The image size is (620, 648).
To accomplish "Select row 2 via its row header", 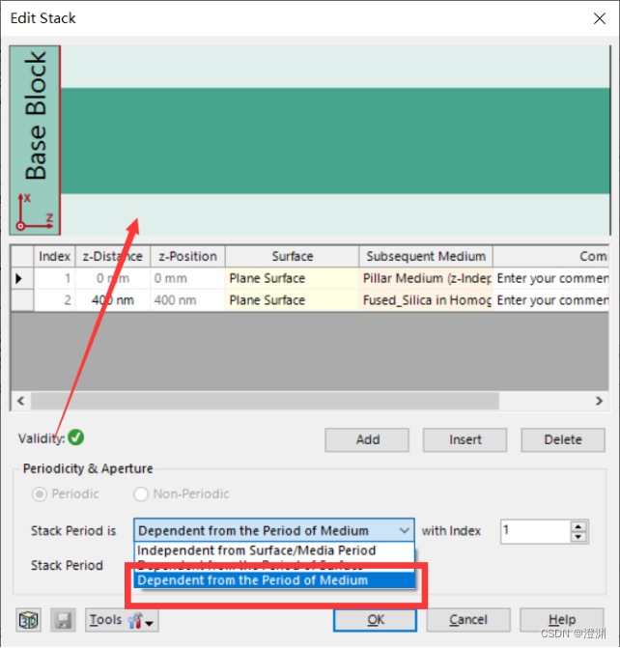I will (22, 300).
